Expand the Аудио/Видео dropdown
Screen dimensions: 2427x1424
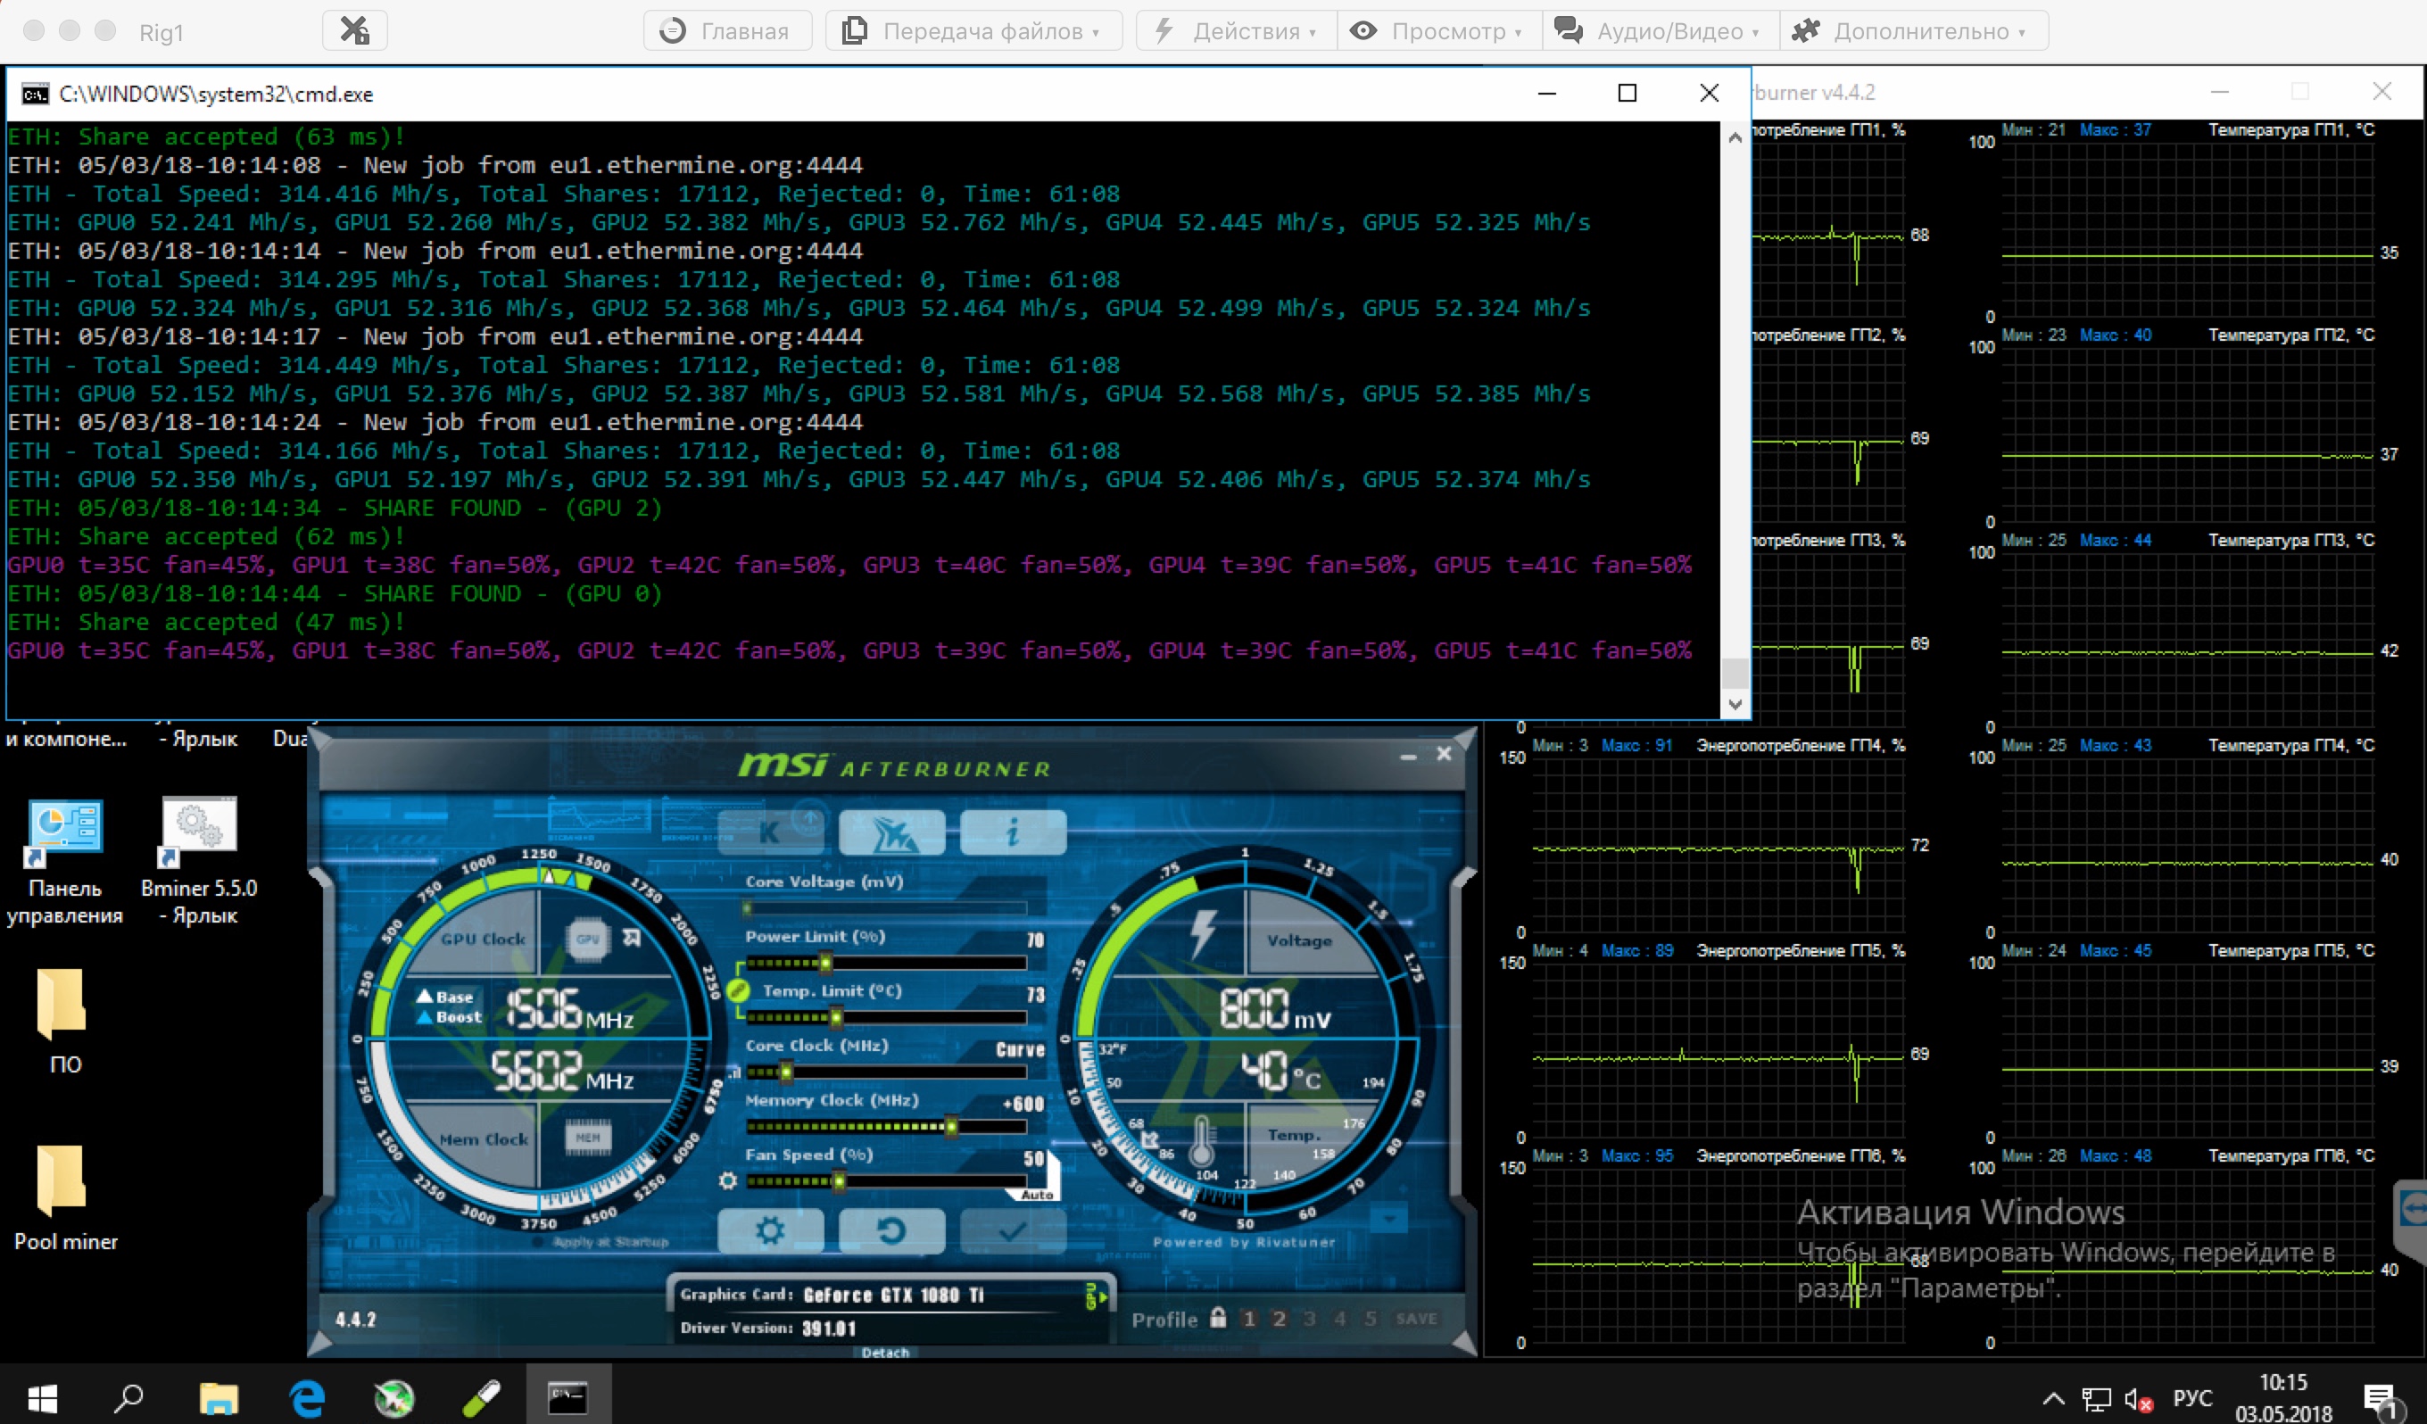coord(1661,31)
